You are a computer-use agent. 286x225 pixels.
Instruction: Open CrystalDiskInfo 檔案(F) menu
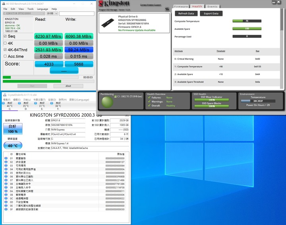point(7,100)
